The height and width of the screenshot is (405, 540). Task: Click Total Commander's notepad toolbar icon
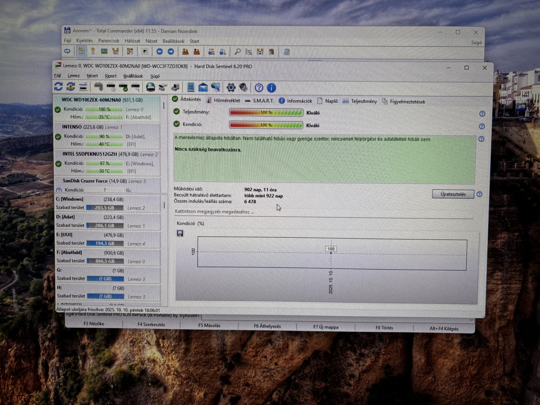coord(286,52)
